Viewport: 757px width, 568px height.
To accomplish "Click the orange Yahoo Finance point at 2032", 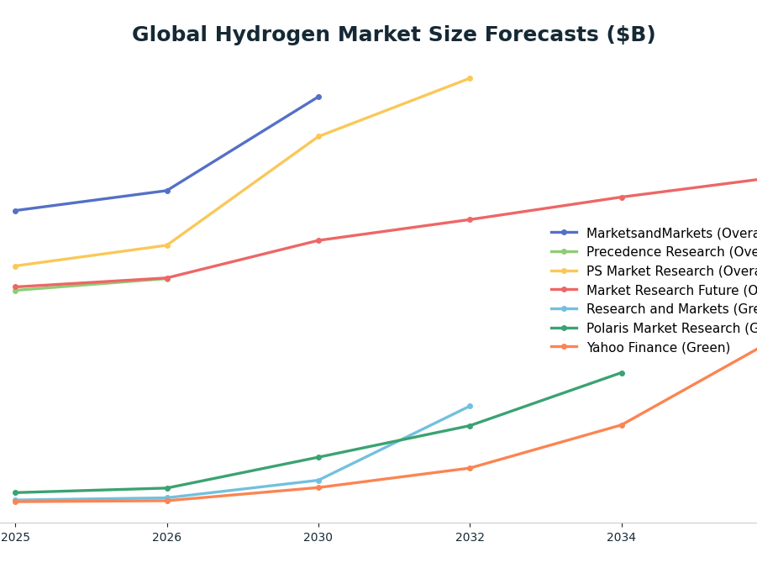I will (x=470, y=468).
